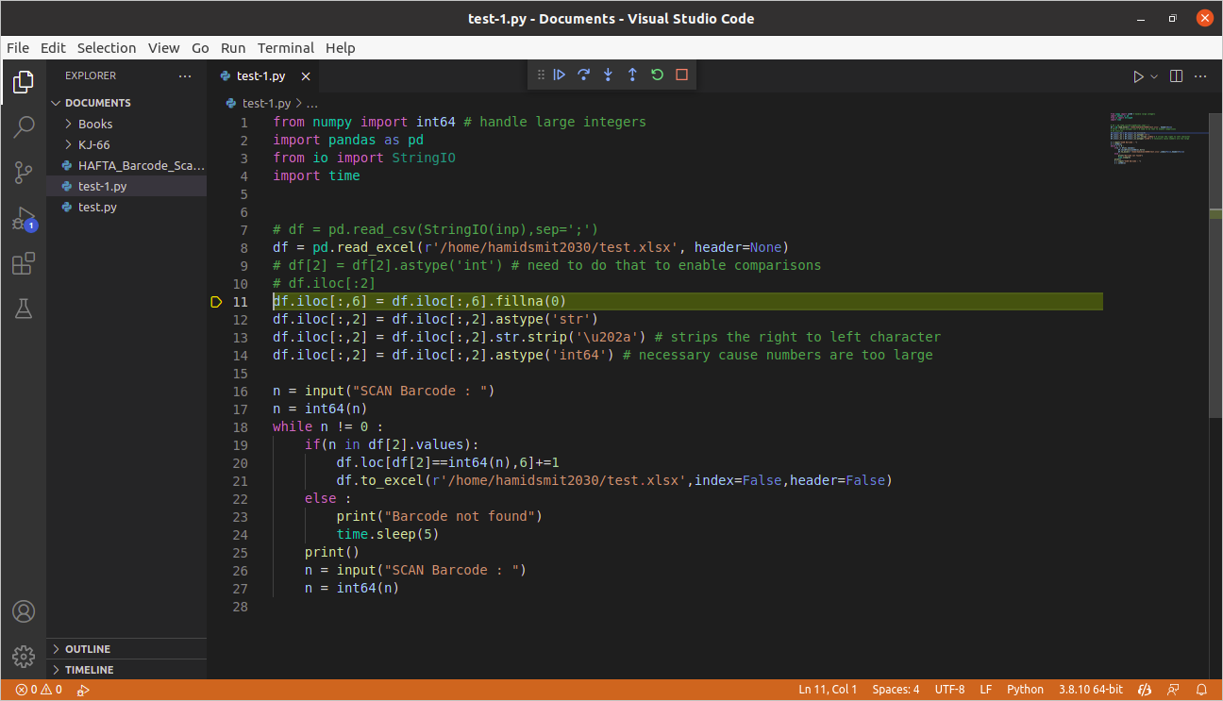Click the debug Step Over button
Screen dimensions: 1223x701
[x=584, y=75]
